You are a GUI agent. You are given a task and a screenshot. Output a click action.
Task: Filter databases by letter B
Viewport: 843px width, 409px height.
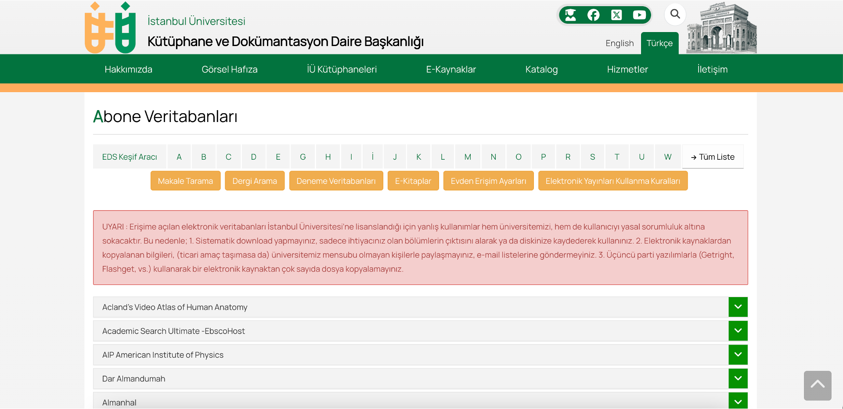[204, 157]
